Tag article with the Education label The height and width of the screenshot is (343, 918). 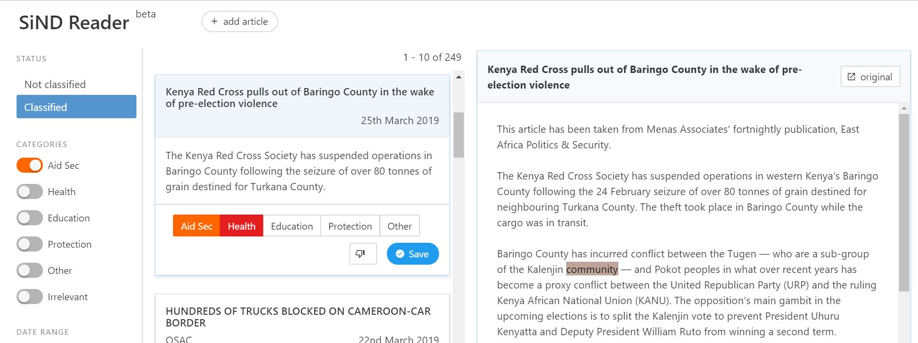[x=292, y=226]
